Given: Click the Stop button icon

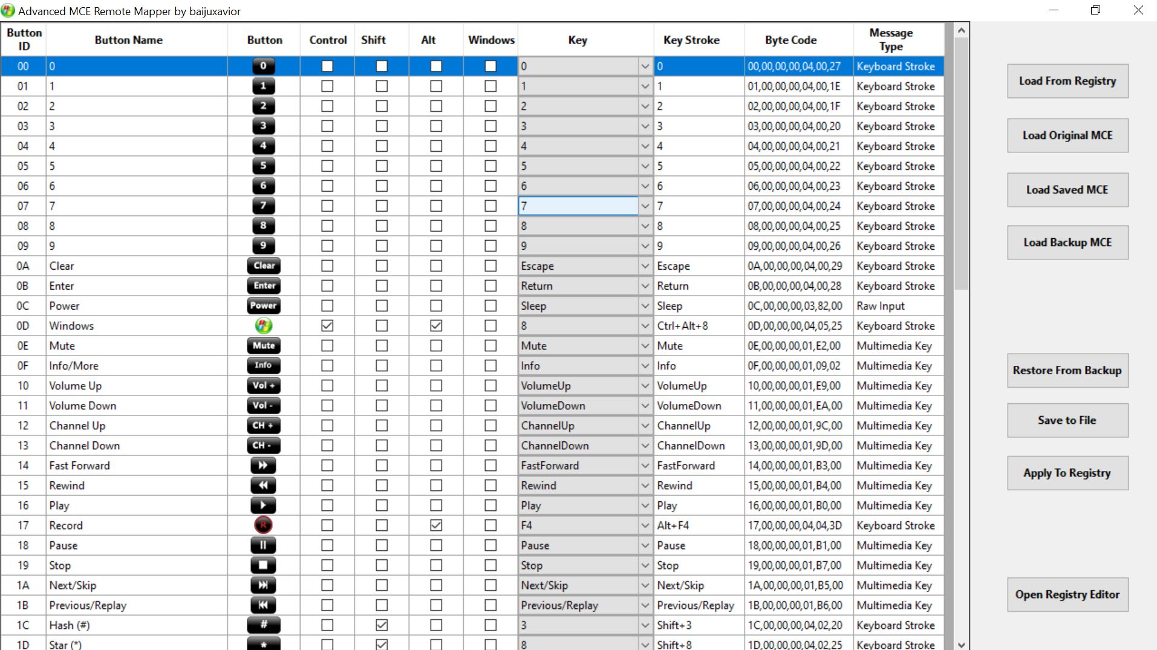Looking at the screenshot, I should [263, 565].
